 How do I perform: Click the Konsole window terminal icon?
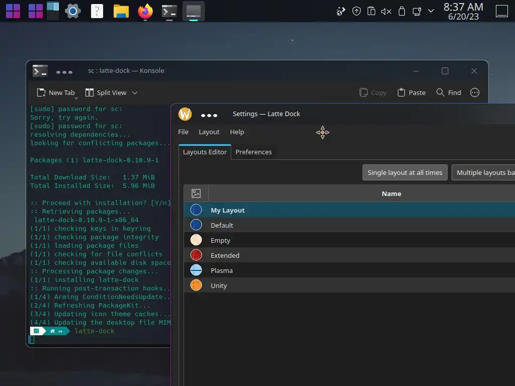[40, 71]
